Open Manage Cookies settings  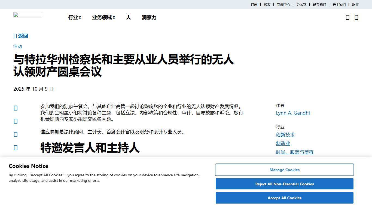coord(284,170)
